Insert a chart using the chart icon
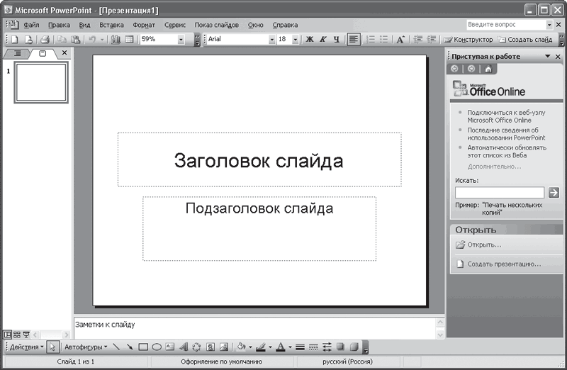Viewport: 567px width, 370px height. [x=116, y=40]
